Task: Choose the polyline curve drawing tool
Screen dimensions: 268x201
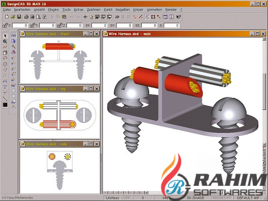Action: (x=5, y=47)
